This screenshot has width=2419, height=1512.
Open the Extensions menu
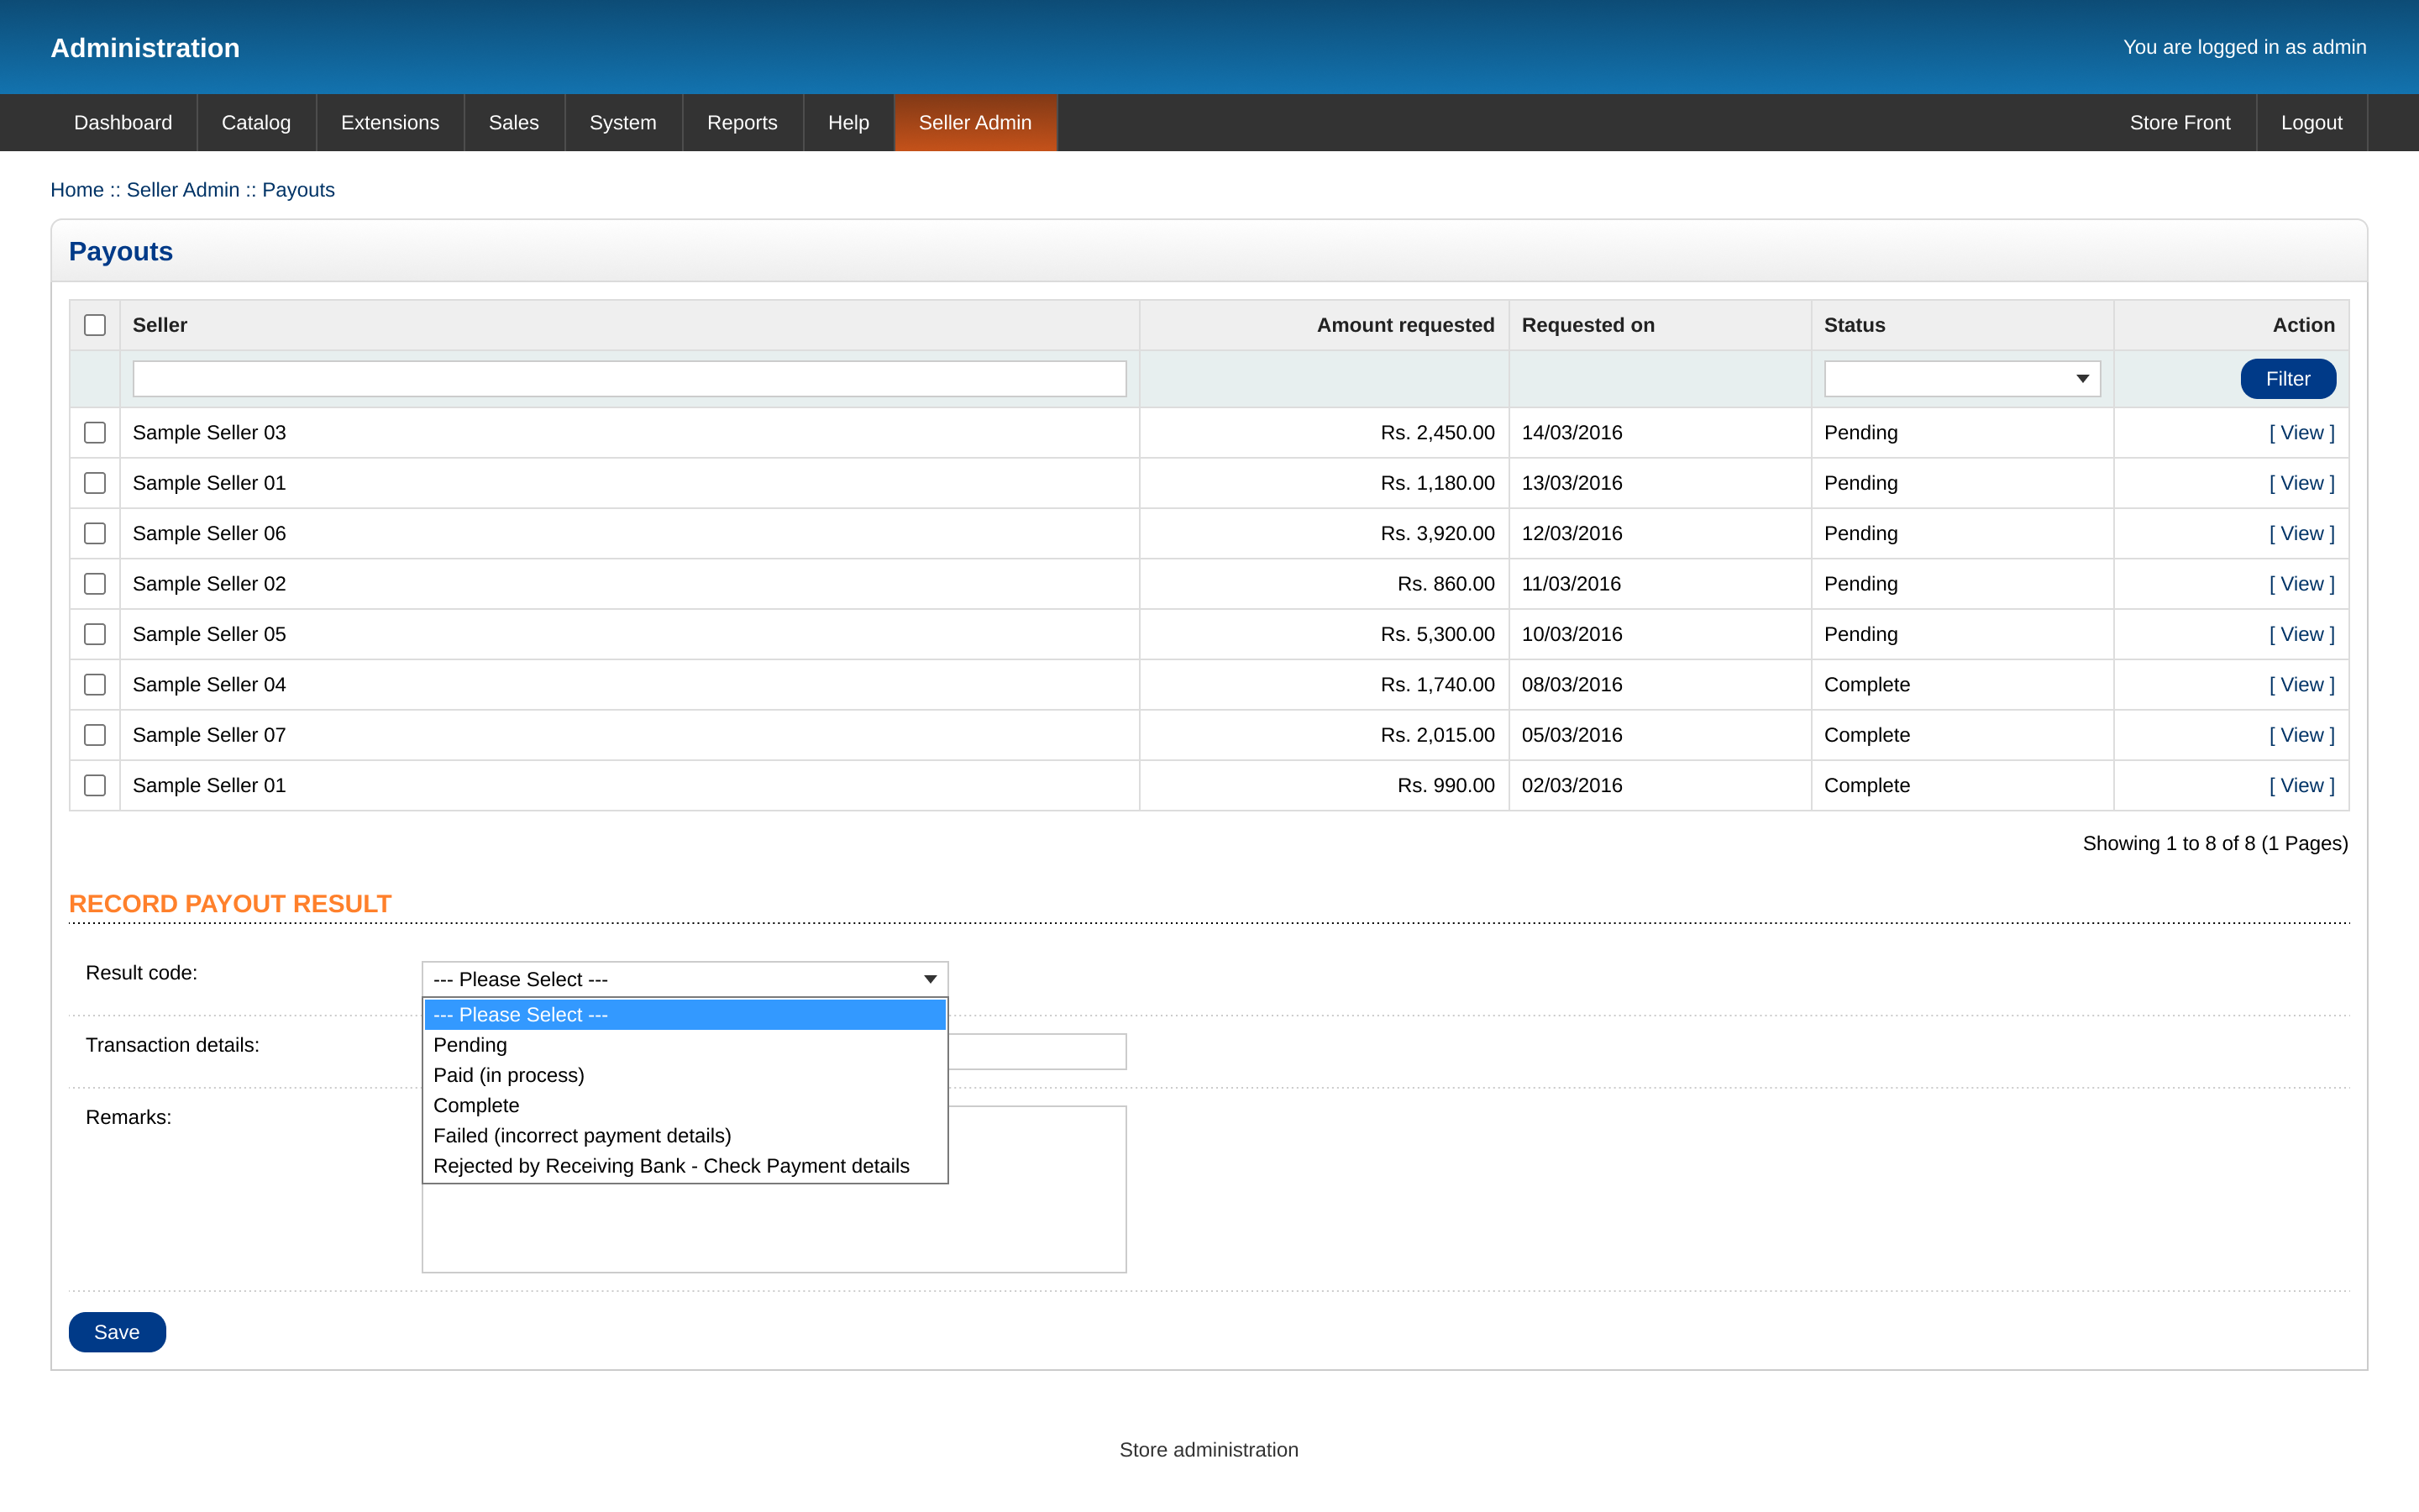tap(390, 122)
